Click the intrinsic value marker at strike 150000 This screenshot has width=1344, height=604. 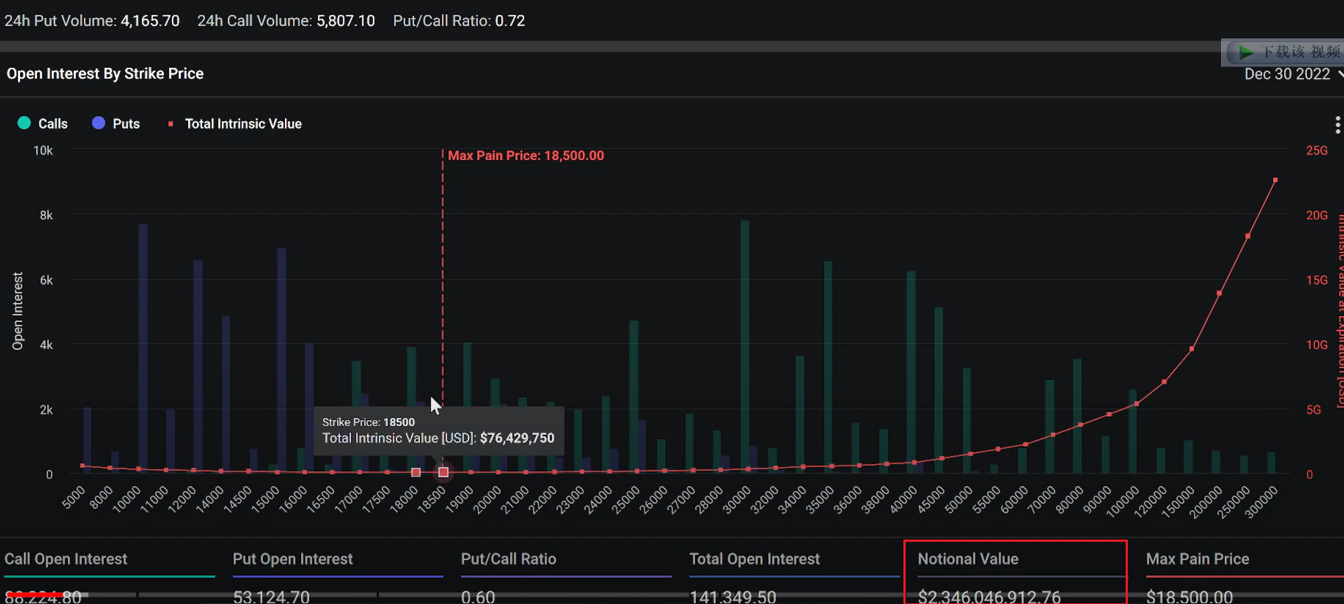coord(1191,349)
